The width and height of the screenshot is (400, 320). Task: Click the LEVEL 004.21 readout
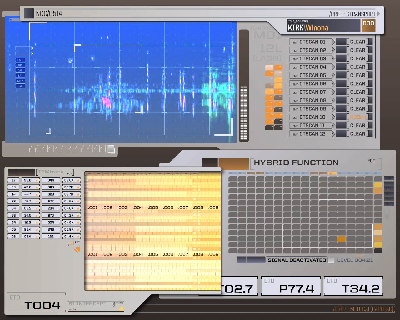point(355,260)
